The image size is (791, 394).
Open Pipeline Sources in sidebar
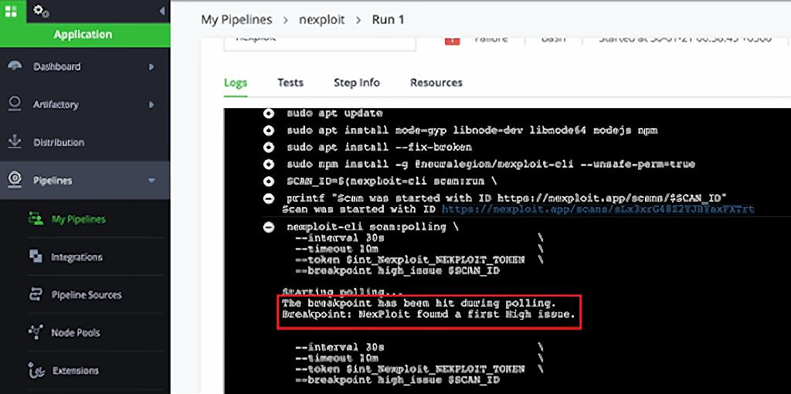coord(86,295)
